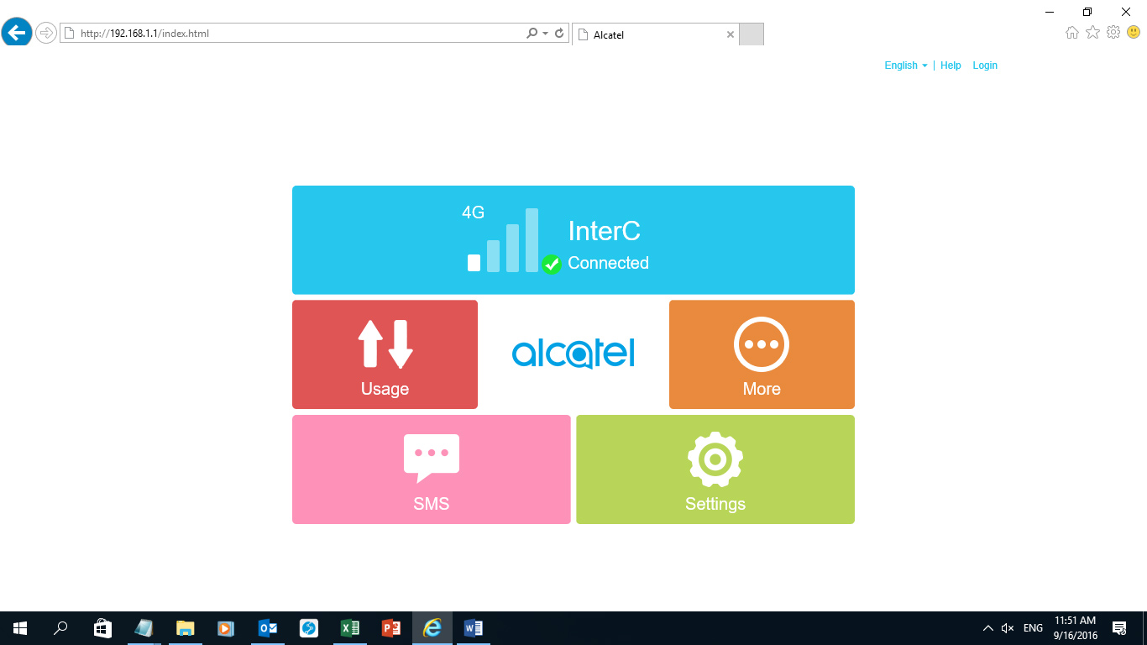This screenshot has height=645, width=1147.
Task: Select the Alcatel browser tab
Action: pyautogui.click(x=655, y=34)
